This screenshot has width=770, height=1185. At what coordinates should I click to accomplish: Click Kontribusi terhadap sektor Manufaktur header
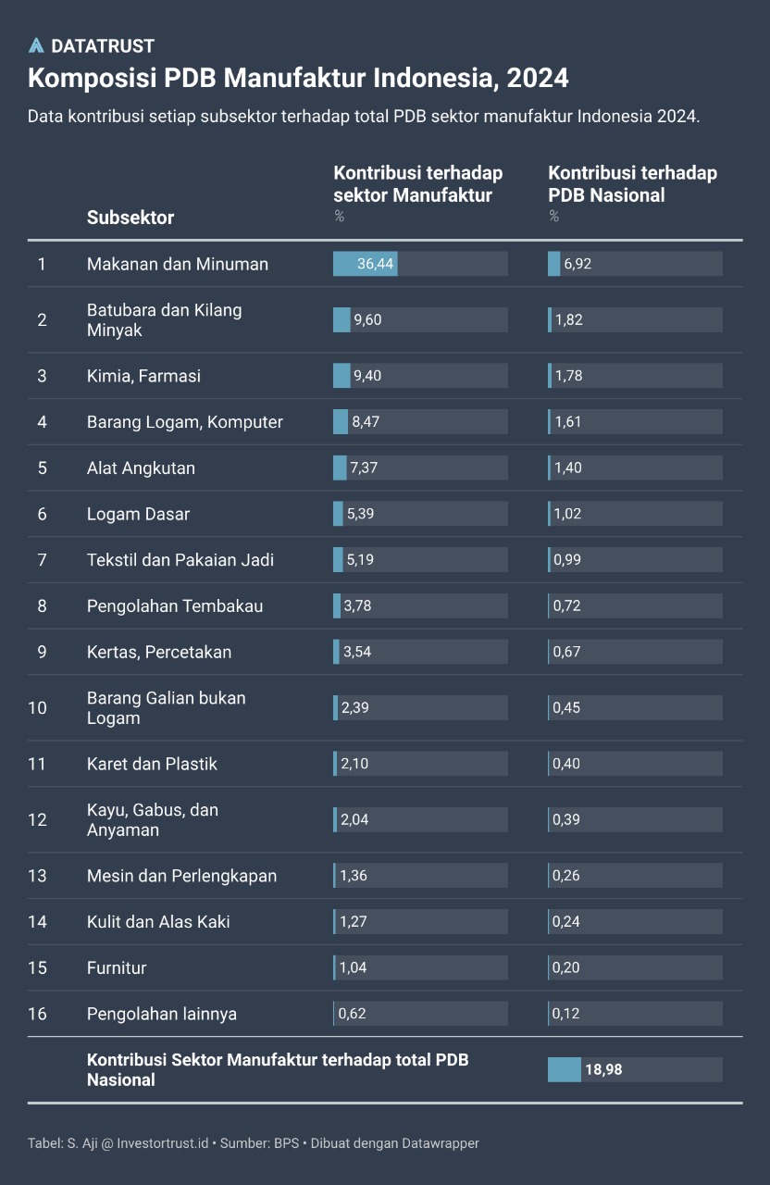417,183
